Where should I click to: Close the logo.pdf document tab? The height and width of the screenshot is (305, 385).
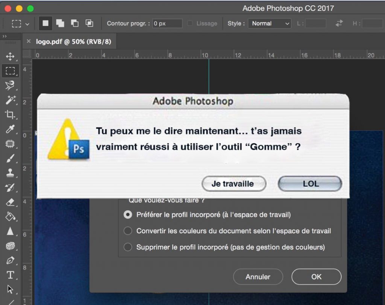pos(29,41)
